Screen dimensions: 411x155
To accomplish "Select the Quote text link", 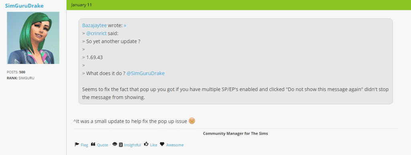I will point(102,145).
